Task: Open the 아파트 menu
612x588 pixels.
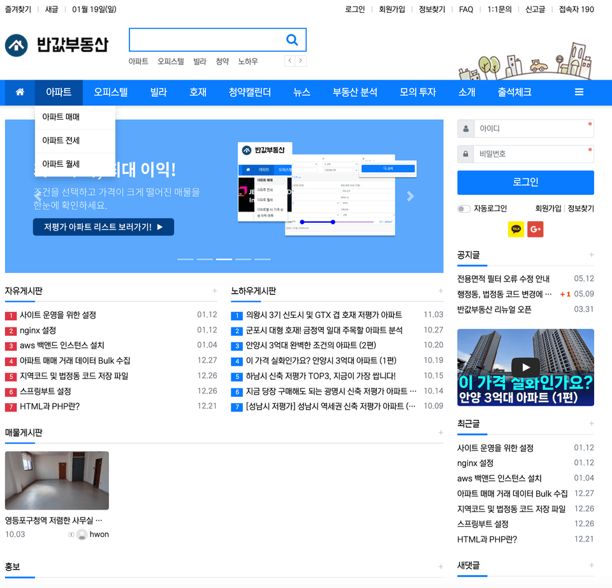Action: [x=59, y=92]
